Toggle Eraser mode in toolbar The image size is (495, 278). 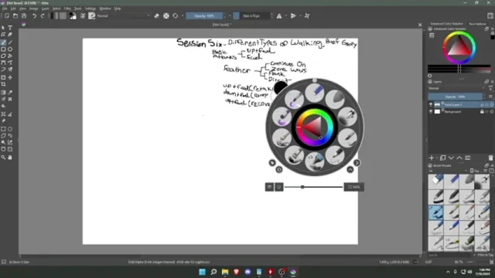pyautogui.click(x=157, y=16)
